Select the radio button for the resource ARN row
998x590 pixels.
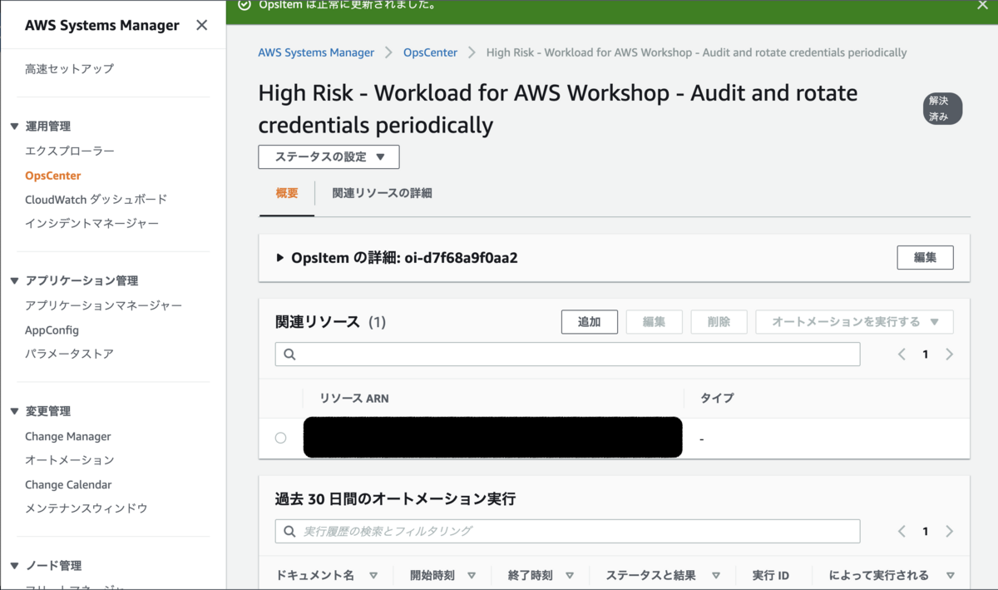click(280, 437)
